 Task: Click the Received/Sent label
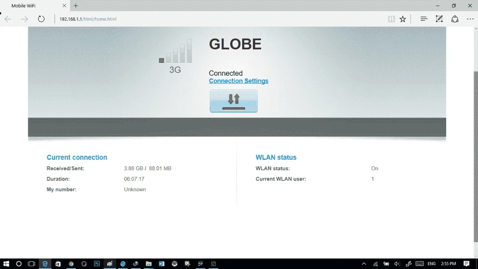click(x=65, y=169)
